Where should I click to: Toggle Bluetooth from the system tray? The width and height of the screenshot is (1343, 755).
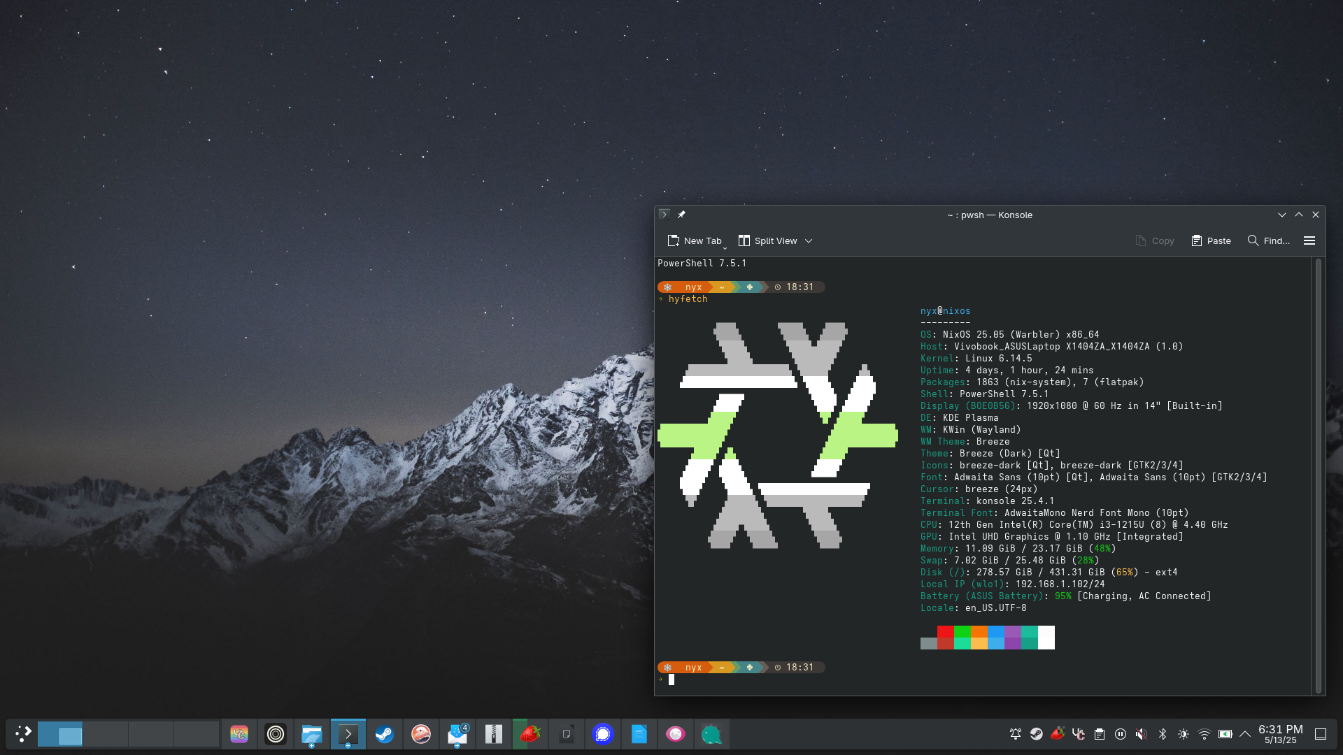1162,734
